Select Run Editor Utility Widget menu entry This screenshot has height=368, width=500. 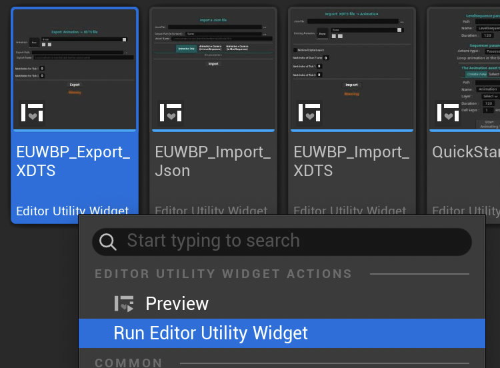pyautogui.click(x=211, y=333)
